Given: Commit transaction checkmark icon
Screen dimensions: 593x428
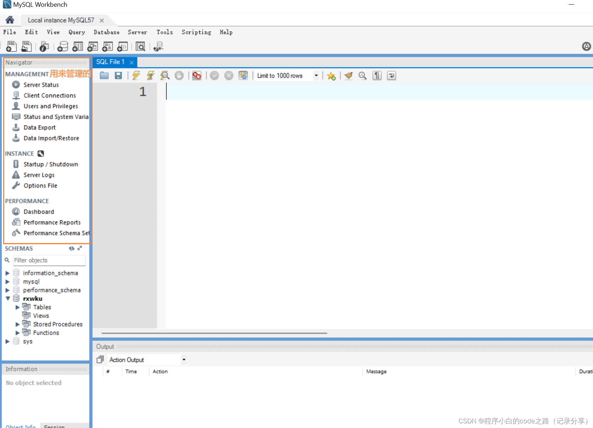Looking at the screenshot, I should coord(215,75).
